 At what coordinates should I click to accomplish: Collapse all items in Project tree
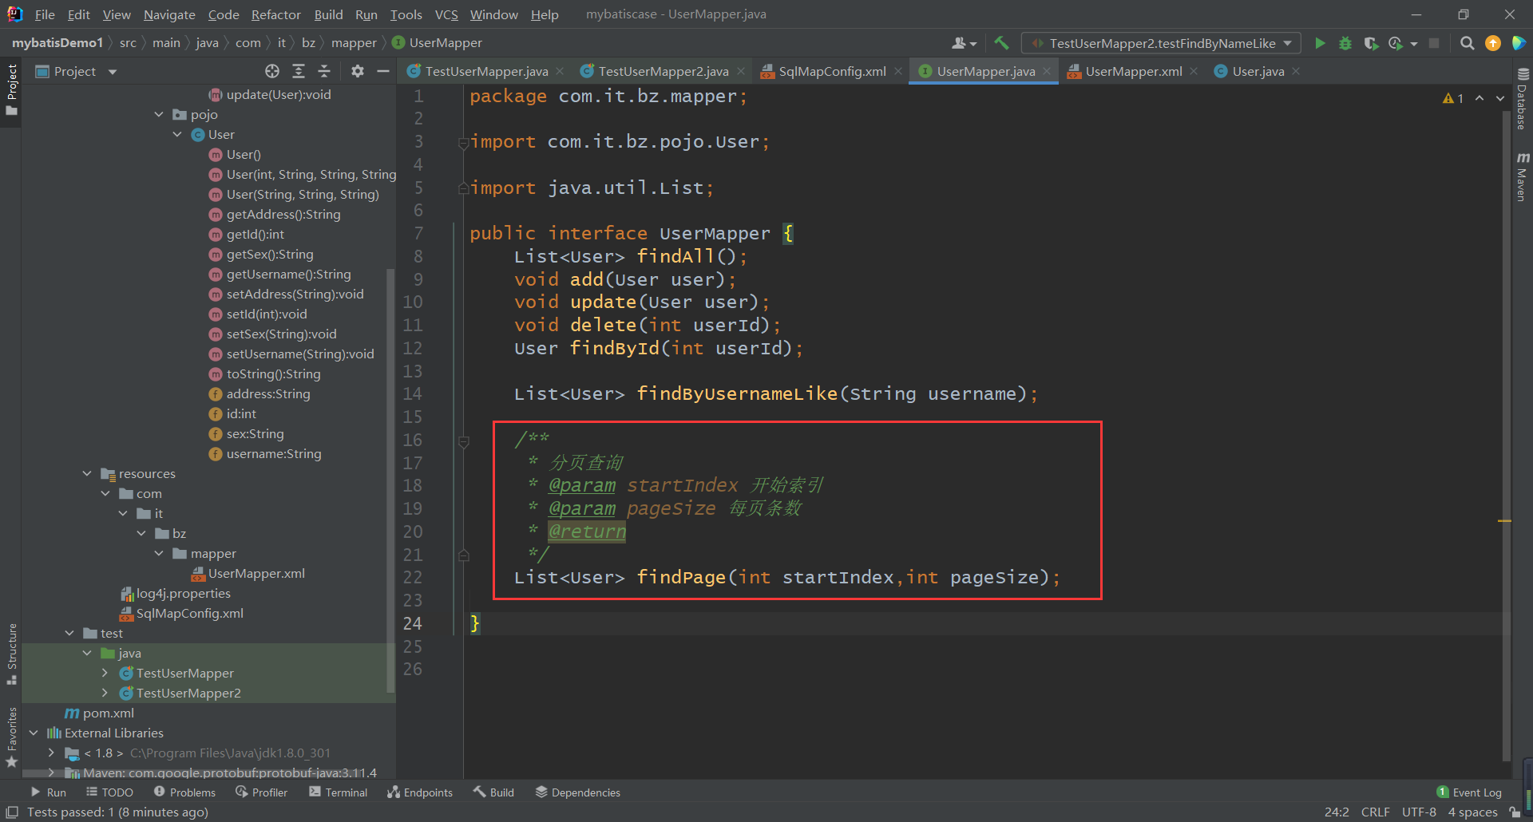click(x=324, y=71)
